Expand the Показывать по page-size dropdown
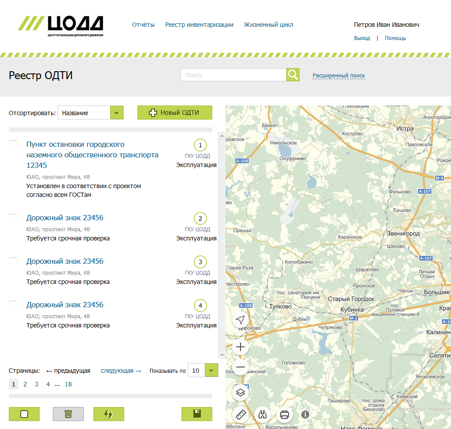 (212, 370)
